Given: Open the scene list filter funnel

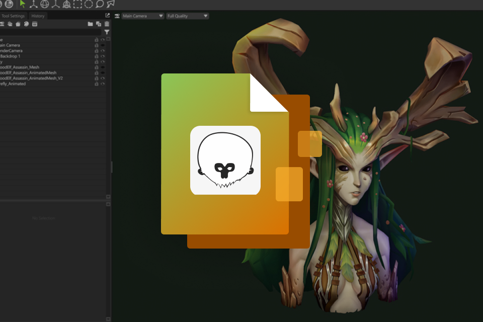Looking at the screenshot, I should [x=107, y=32].
